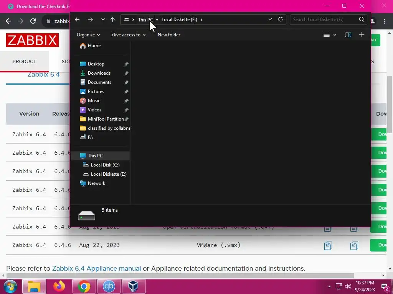Launch Firefox from the taskbar
Screen dimensions: 393x294
coord(59,286)
